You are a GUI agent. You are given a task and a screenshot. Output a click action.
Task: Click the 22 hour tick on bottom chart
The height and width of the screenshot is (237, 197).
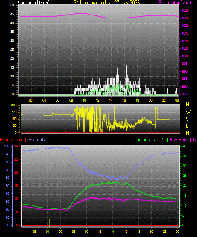pyautogui.click(x=165, y=231)
